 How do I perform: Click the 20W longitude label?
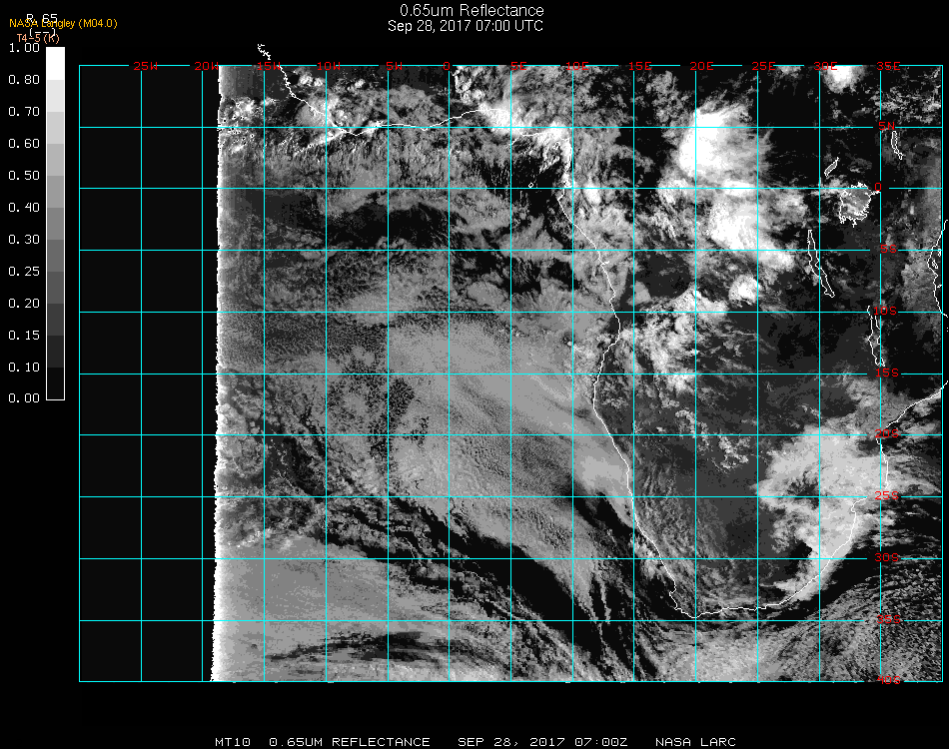point(206,67)
